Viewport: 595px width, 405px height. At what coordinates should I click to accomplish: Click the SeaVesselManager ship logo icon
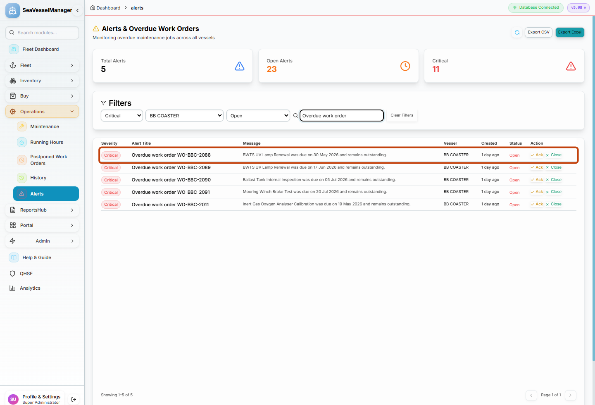(12, 10)
